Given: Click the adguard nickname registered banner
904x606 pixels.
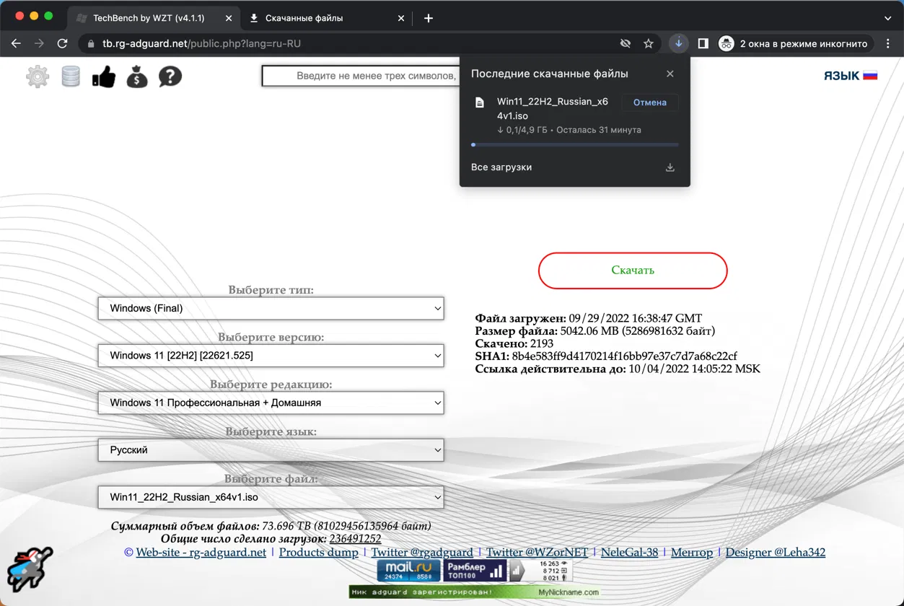Looking at the screenshot, I should pos(475,592).
